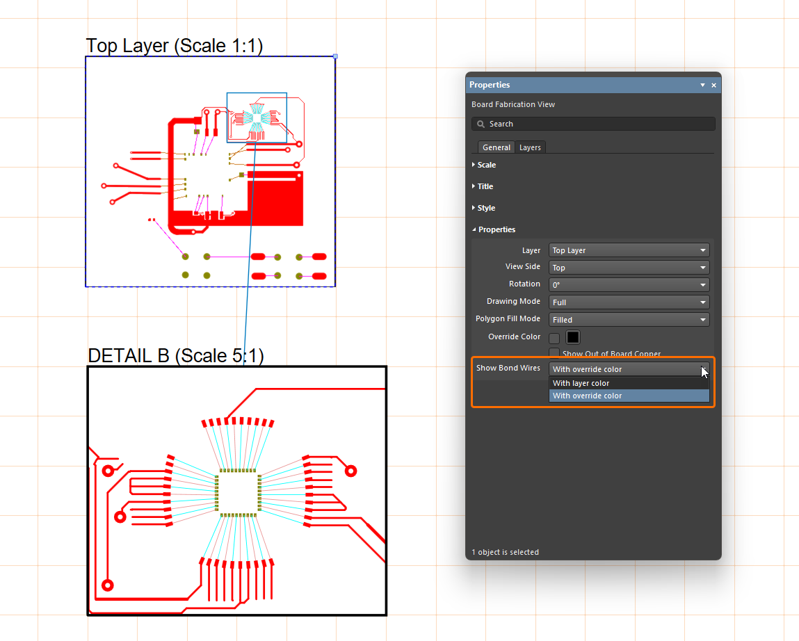Select the Top Layer board view
This screenshot has height=641, width=799.
point(210,171)
